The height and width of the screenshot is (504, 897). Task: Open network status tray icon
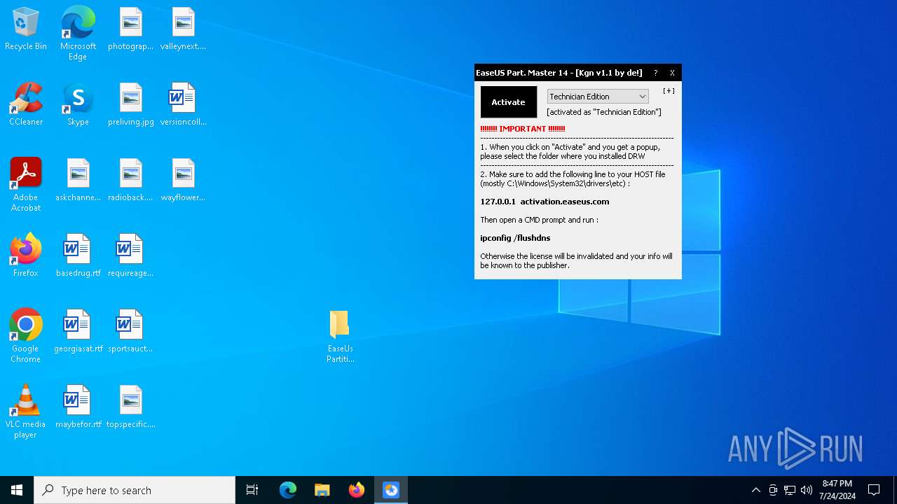click(790, 490)
